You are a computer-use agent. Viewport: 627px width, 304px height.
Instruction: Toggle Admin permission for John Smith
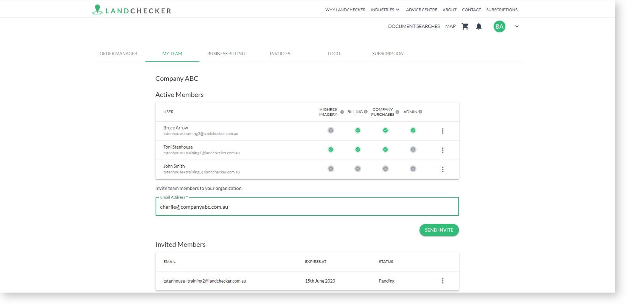[x=413, y=169]
